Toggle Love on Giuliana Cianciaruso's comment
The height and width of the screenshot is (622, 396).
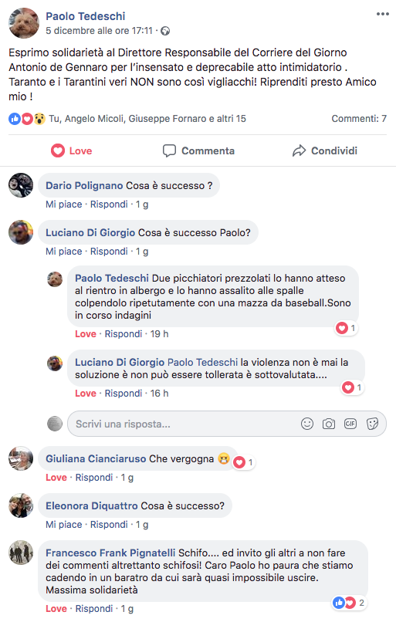point(56,478)
